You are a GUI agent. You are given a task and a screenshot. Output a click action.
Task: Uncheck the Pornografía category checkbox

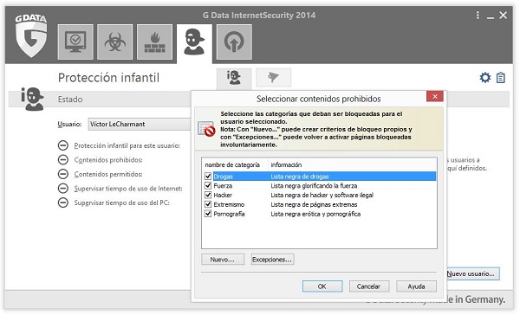[208, 214]
